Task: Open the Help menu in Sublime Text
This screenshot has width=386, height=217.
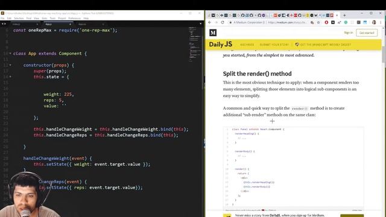Action: coord(86,18)
